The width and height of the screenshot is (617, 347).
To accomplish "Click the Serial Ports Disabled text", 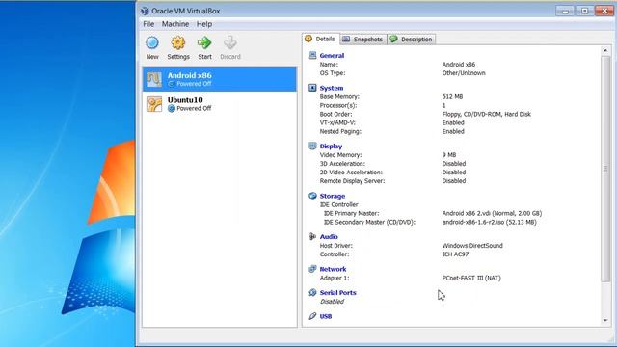I will (x=332, y=302).
